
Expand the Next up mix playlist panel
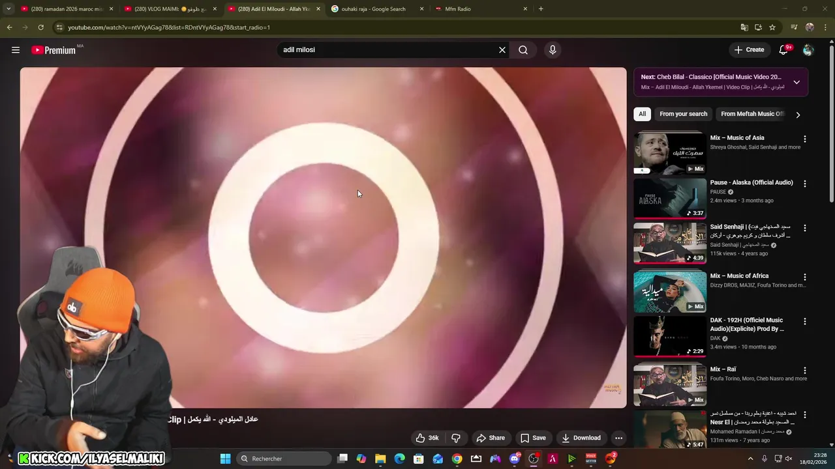(x=797, y=82)
